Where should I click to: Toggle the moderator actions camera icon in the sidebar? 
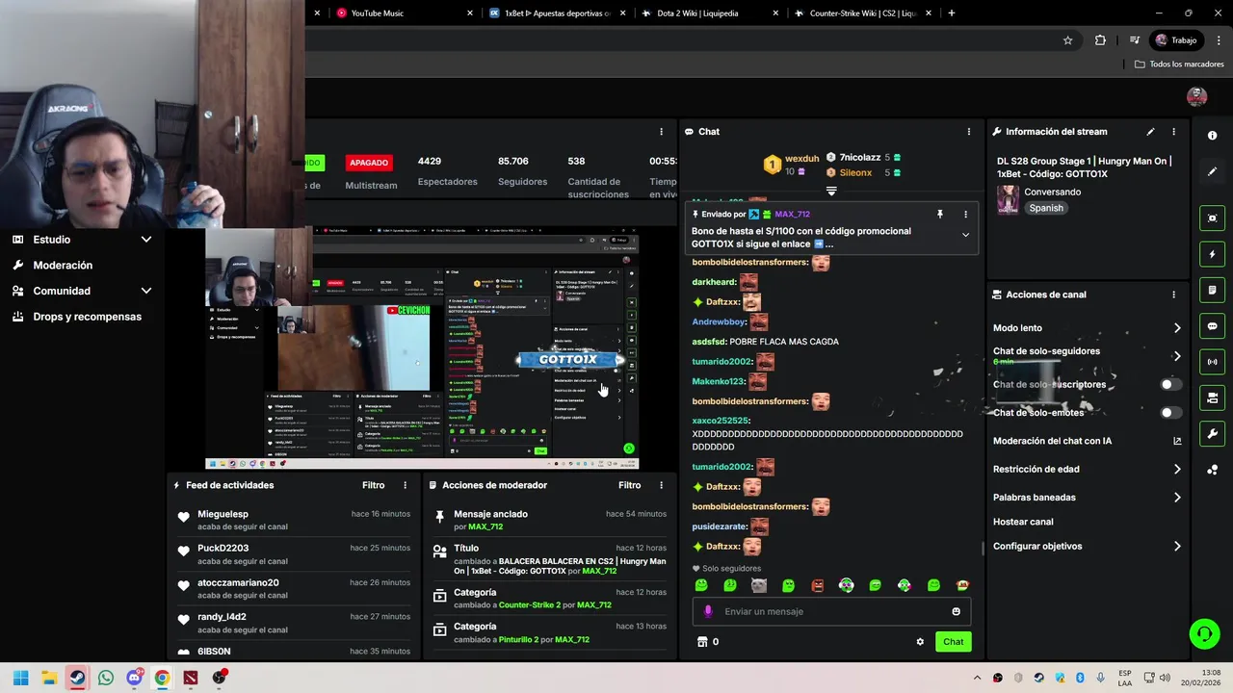tap(1212, 398)
